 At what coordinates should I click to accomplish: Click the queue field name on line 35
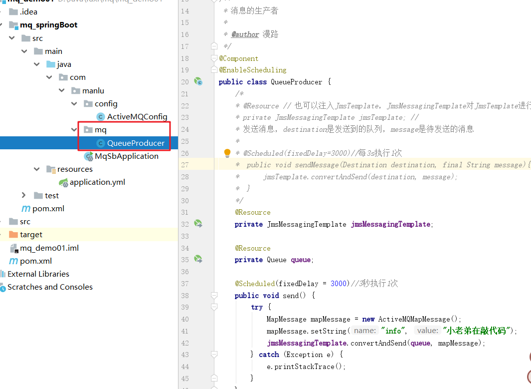(301, 260)
